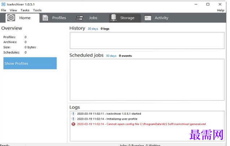Click the History '30 days' link
The height and width of the screenshot is (146, 230).
pos(93,29)
